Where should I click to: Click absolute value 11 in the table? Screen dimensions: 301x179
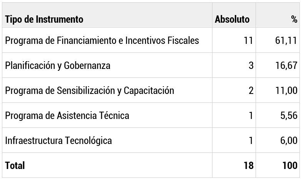(249, 40)
